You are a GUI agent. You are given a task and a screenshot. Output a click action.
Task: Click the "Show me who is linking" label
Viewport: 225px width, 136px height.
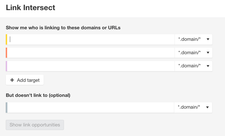click(63, 28)
